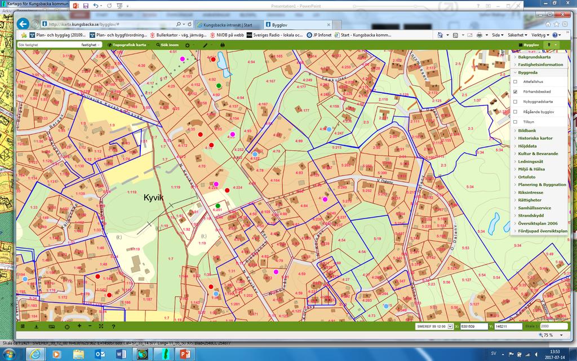Select the pencil drawing tool
Viewport: 577px width, 361px height.
click(205, 45)
